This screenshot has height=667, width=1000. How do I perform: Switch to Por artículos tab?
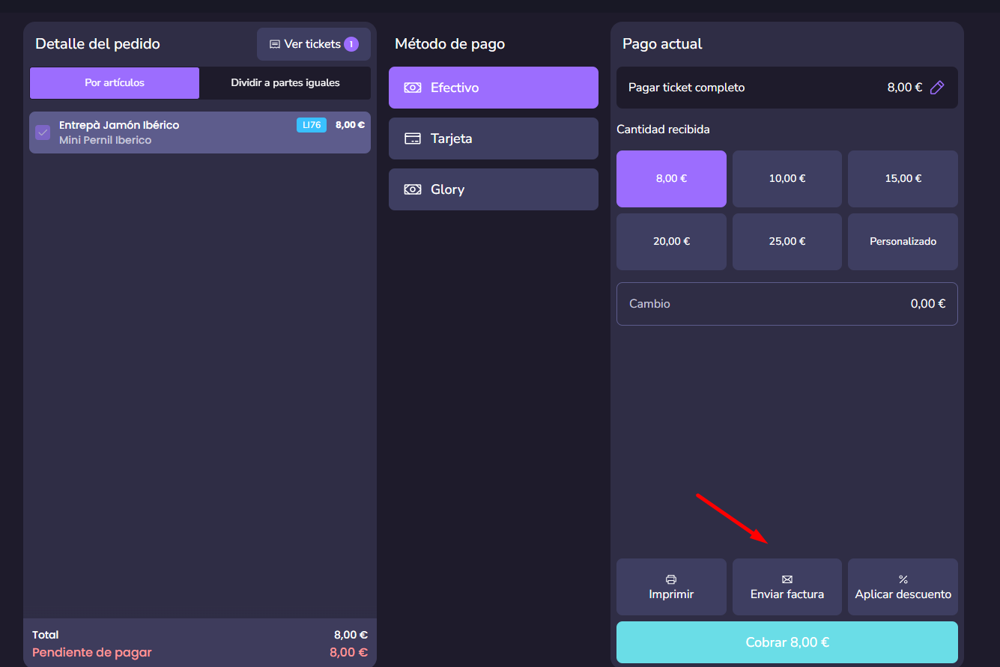pos(115,83)
